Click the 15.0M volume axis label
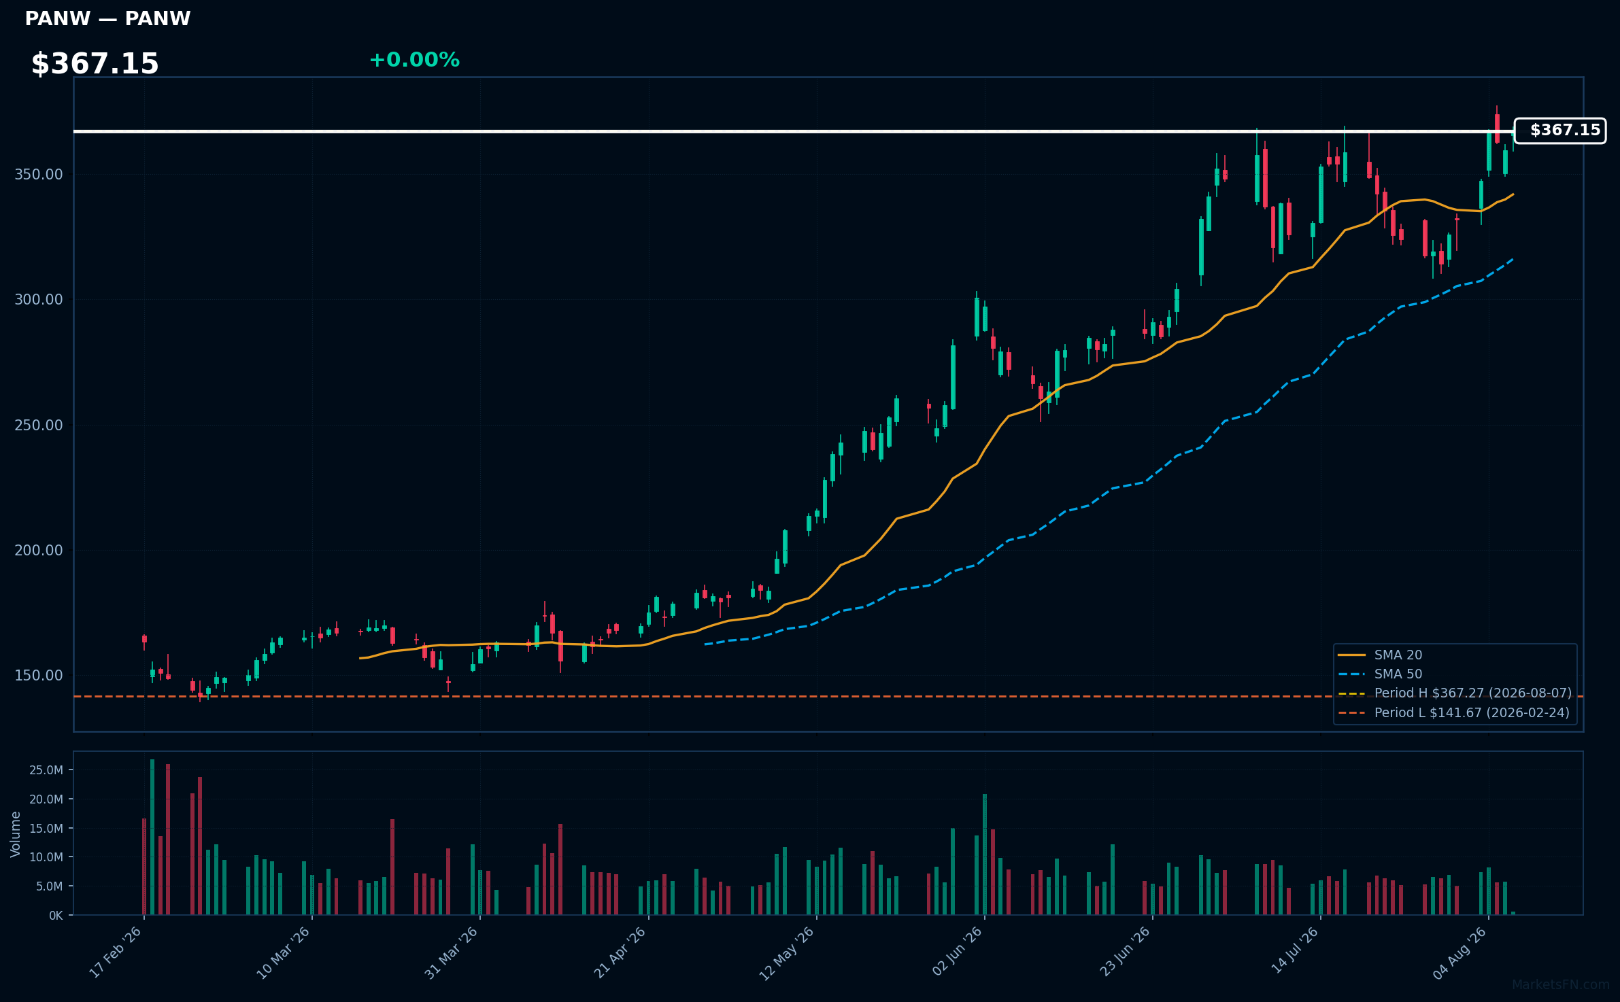The height and width of the screenshot is (1002, 1620). point(46,829)
